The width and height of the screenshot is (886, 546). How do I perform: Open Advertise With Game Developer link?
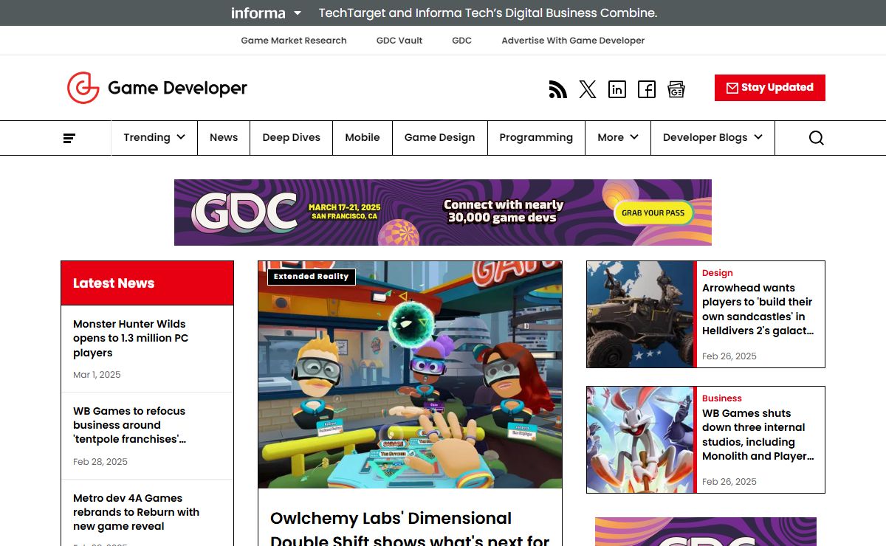(x=573, y=41)
